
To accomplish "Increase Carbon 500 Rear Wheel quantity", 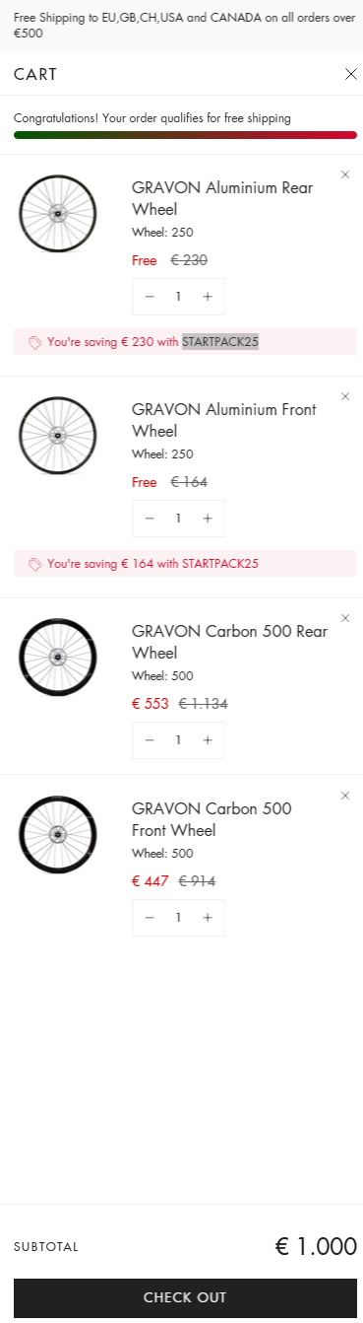I will (x=208, y=740).
